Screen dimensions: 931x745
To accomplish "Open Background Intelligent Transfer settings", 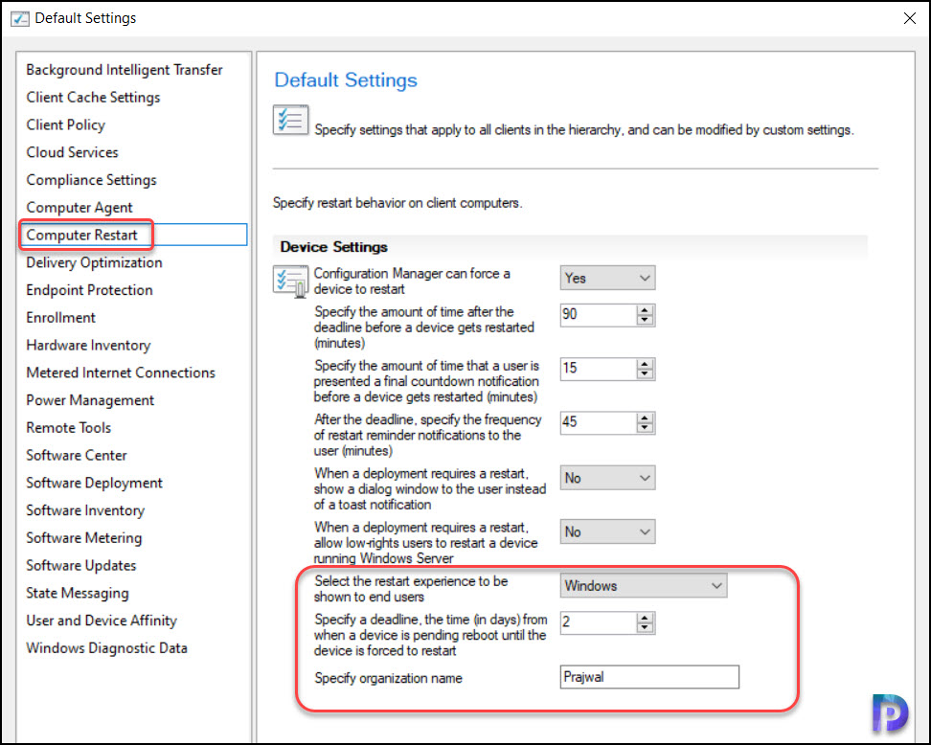I will click(x=125, y=70).
